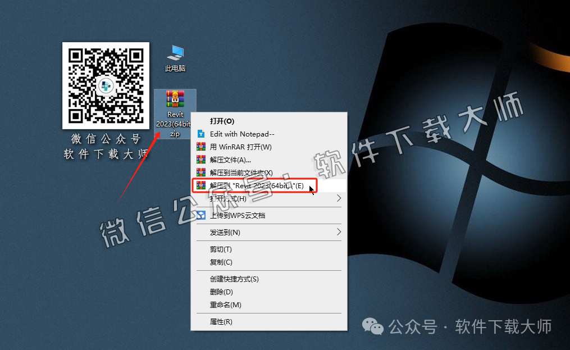Choose 删除(D) to delete the archive
This screenshot has height=350, width=570.
click(x=220, y=292)
